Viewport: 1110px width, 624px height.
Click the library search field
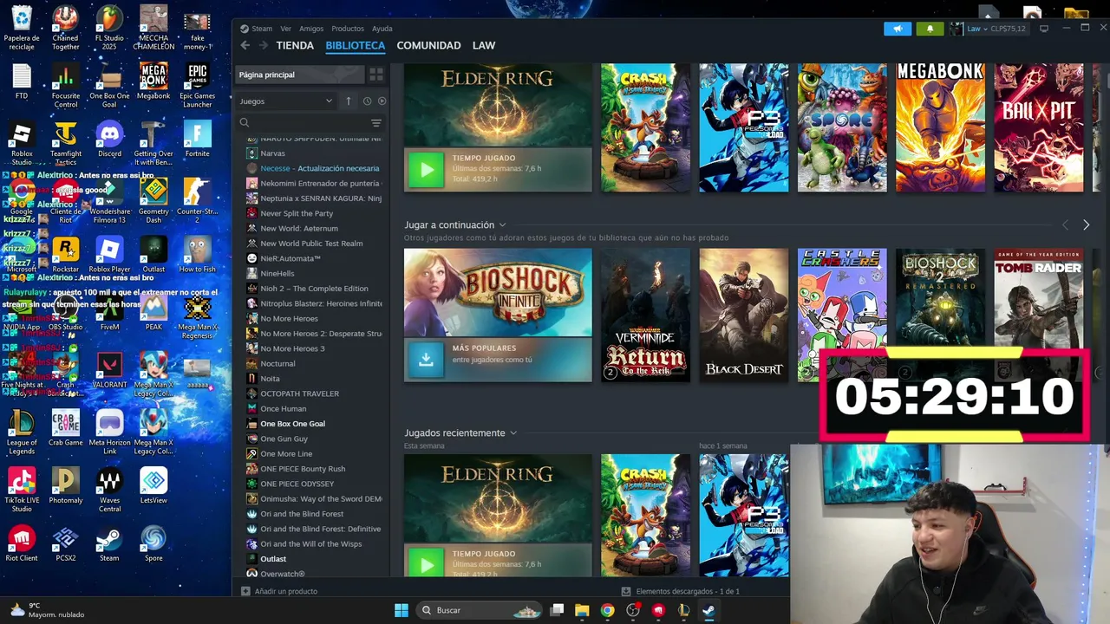302,123
